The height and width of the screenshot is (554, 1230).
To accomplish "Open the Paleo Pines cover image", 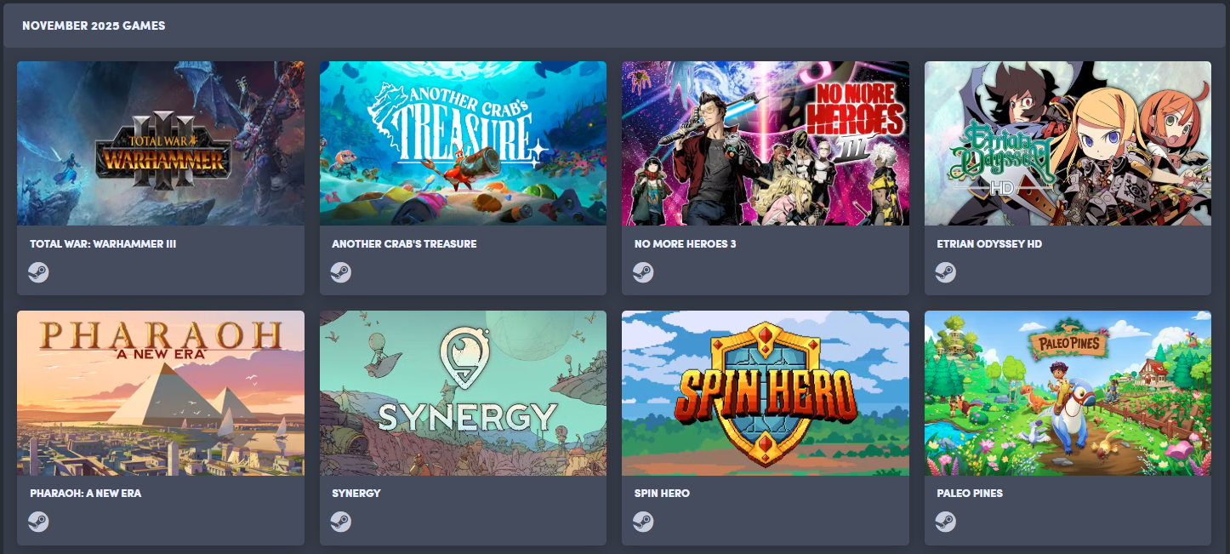I will 1068,393.
